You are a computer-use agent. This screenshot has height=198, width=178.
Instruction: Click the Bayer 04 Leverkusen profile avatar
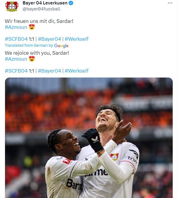click(x=12, y=6)
